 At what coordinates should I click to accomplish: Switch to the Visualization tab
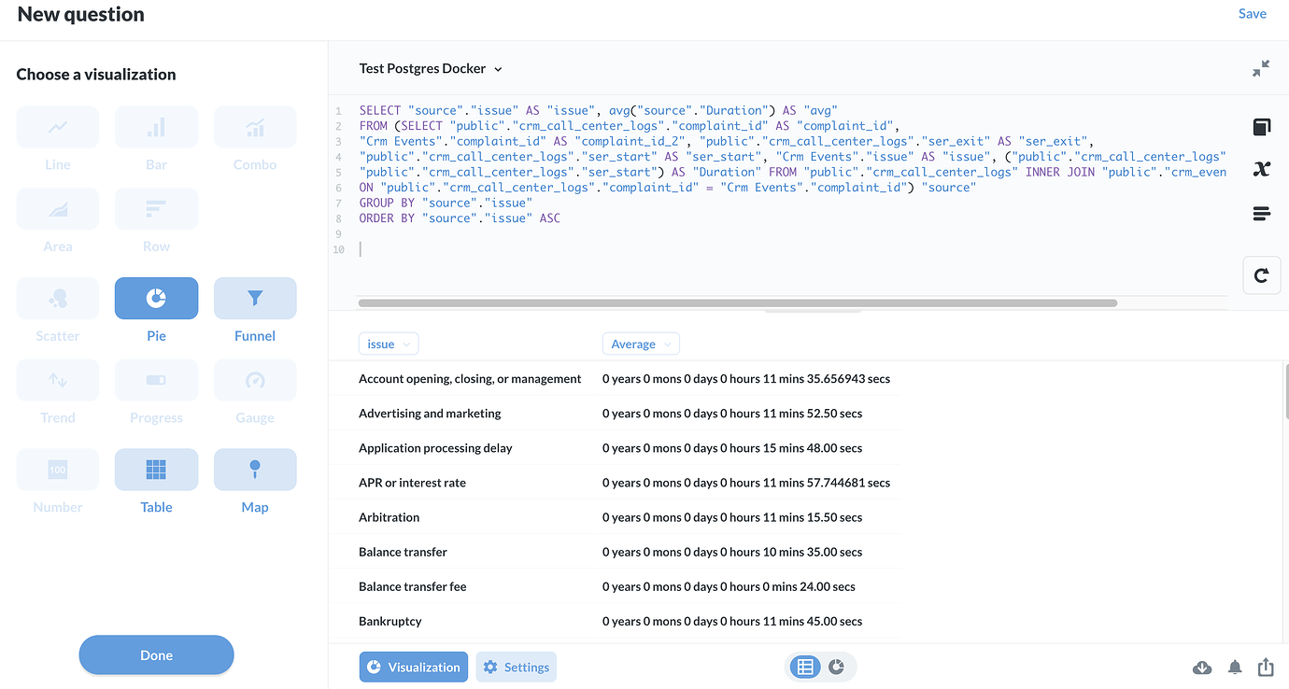pos(413,667)
